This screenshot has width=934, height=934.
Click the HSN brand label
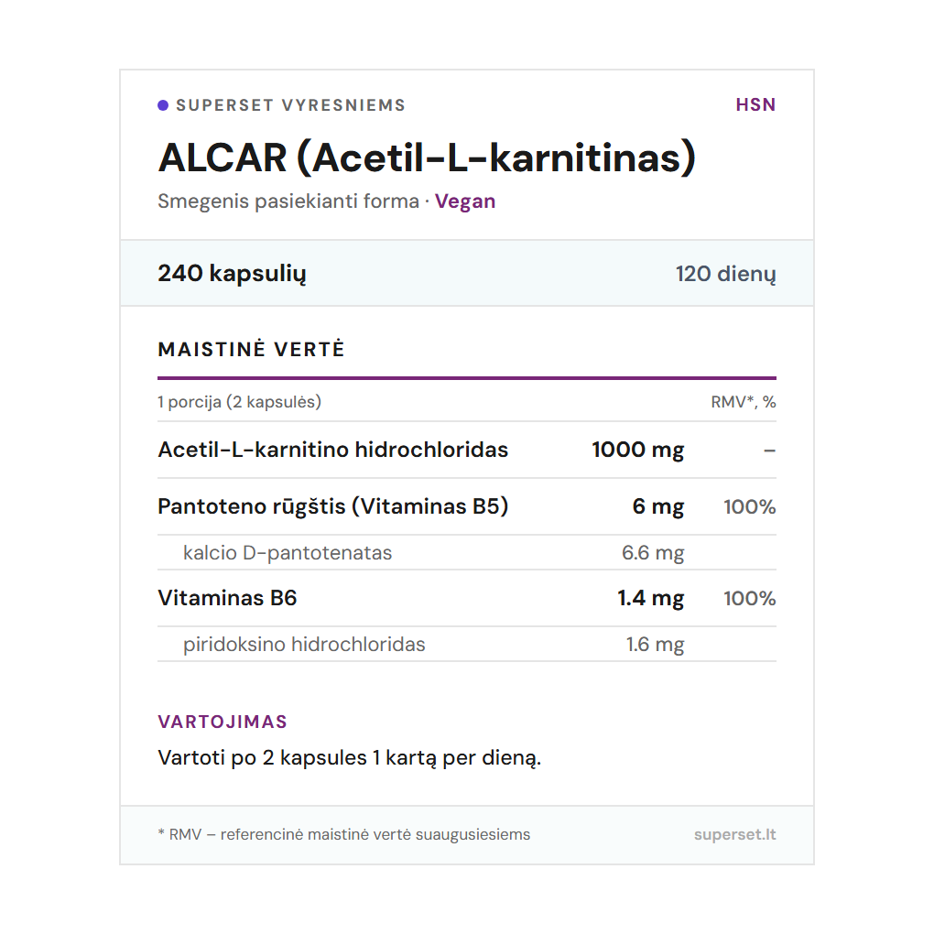(x=755, y=105)
